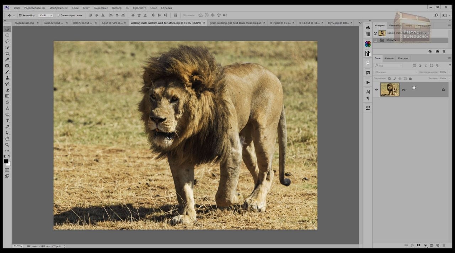Viewport: 455px width, 253px height.
Task: Toggle lock image pixels brush icon
Action: tap(395, 78)
